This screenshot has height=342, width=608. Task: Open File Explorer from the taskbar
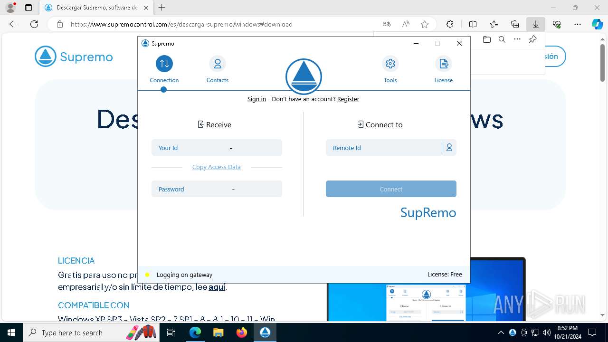point(218,332)
